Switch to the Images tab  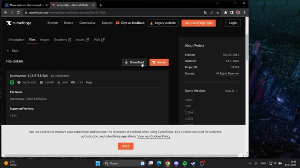click(45, 40)
